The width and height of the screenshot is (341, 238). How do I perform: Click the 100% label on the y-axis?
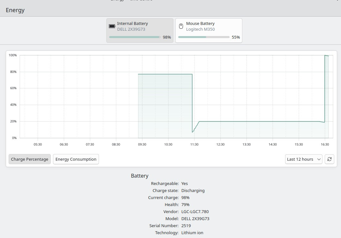click(13, 55)
